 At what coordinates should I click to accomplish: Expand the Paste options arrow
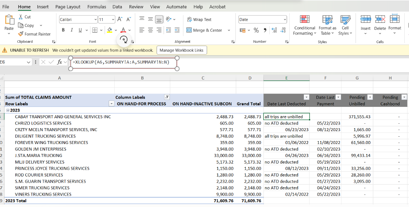click(9, 34)
